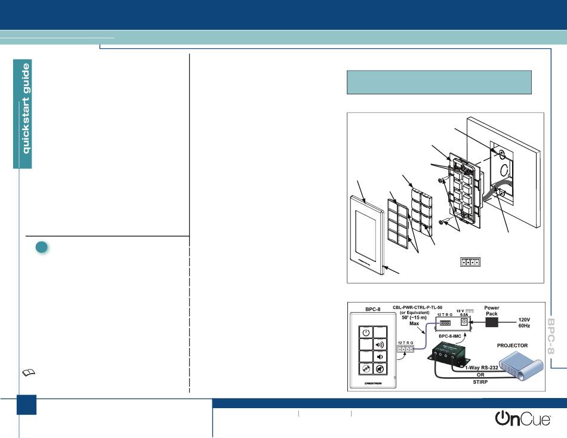Click the CRESTRON text on the keypad
This screenshot has height=438, width=567.
pos(373,383)
